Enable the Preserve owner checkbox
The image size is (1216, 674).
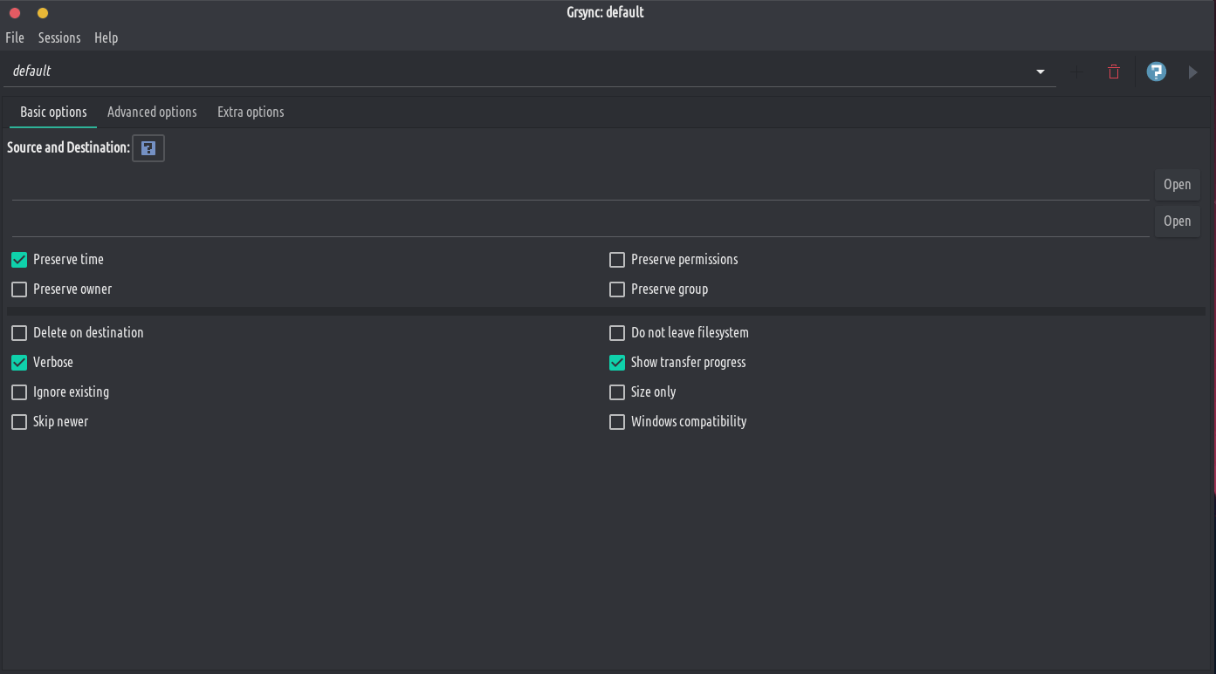[x=19, y=289]
